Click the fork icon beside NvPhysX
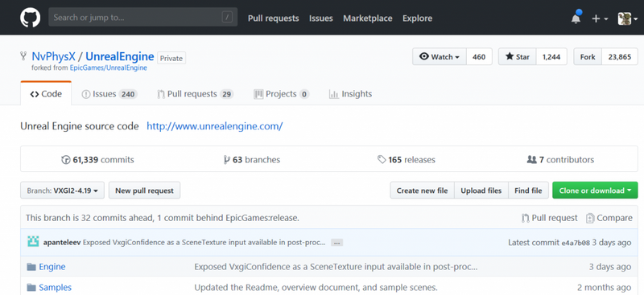Screen dimensions: 644x295 (24, 56)
